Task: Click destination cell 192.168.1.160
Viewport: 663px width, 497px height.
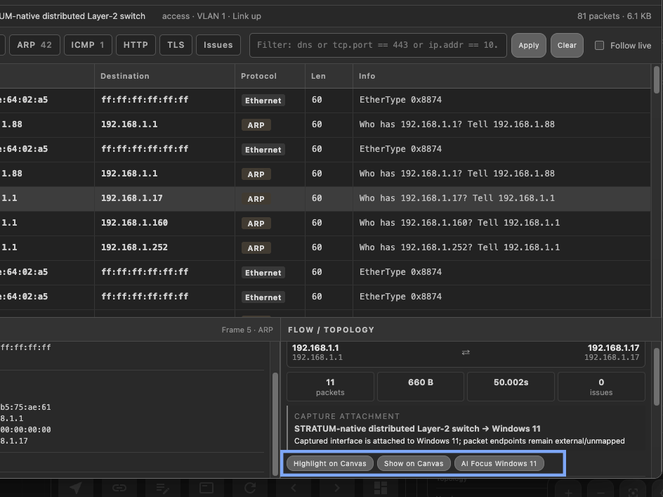Action: [134, 223]
